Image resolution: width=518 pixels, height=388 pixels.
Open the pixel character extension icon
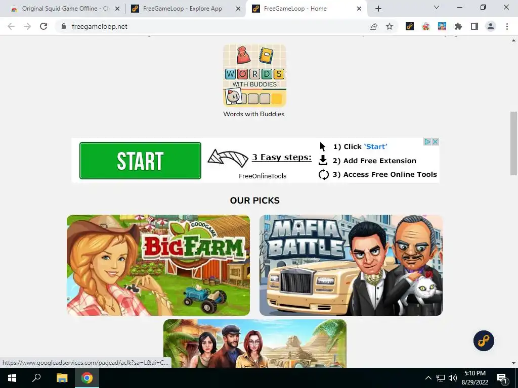(x=442, y=26)
